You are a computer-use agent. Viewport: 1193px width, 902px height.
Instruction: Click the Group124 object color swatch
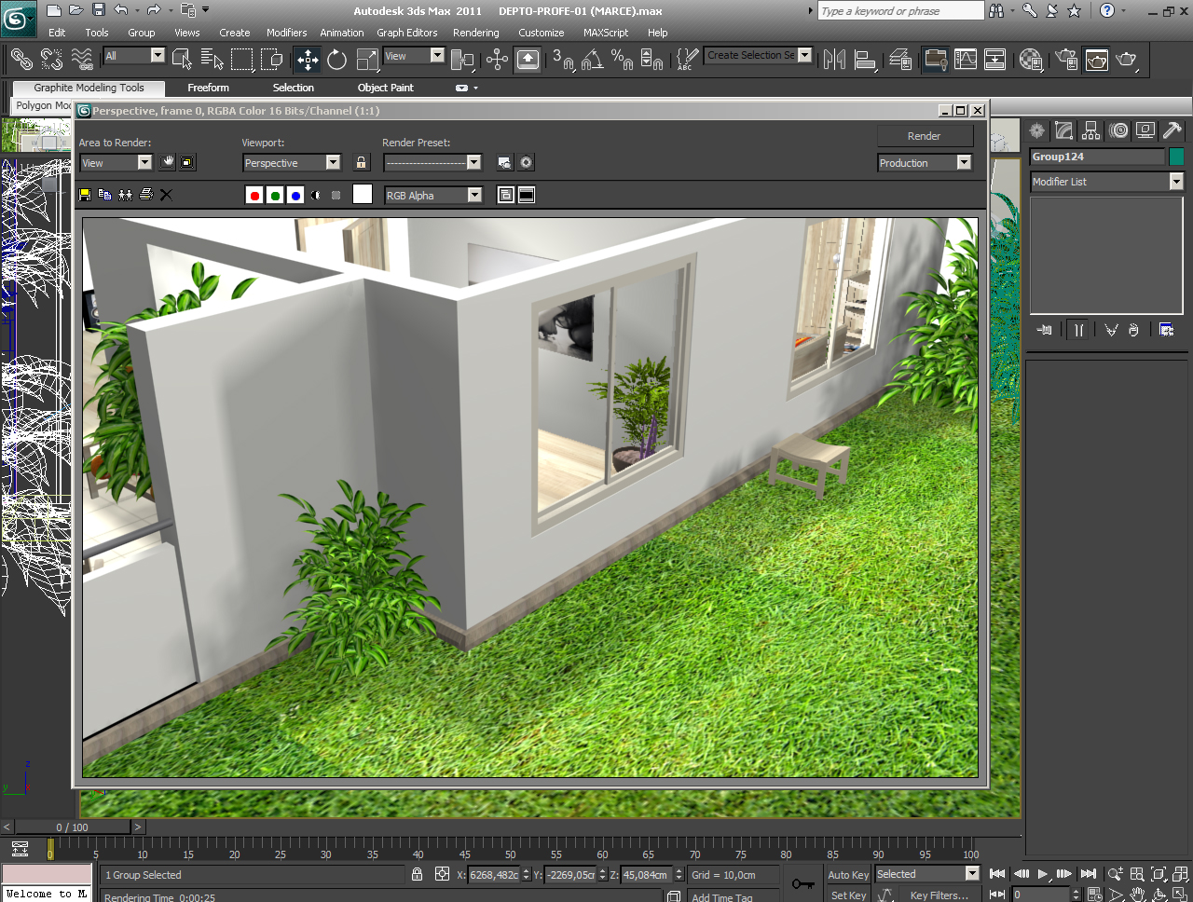1176,157
